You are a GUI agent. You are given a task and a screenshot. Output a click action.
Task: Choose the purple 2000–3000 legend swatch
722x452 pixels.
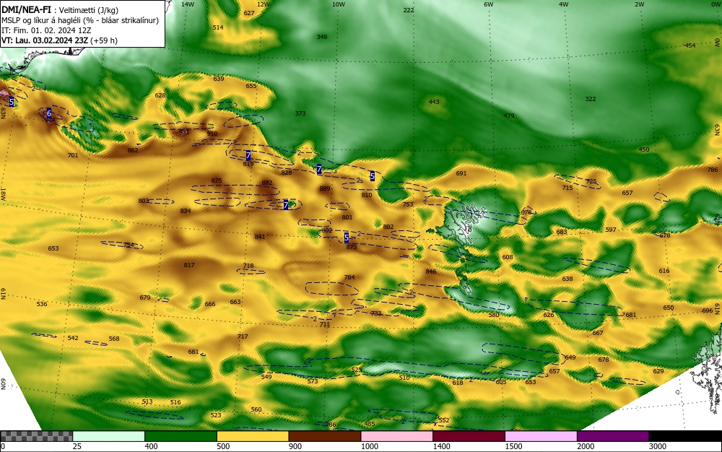(x=613, y=436)
